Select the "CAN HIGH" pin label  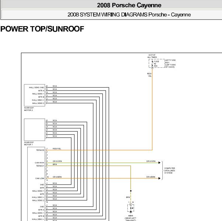pyautogui.click(x=39, y=163)
